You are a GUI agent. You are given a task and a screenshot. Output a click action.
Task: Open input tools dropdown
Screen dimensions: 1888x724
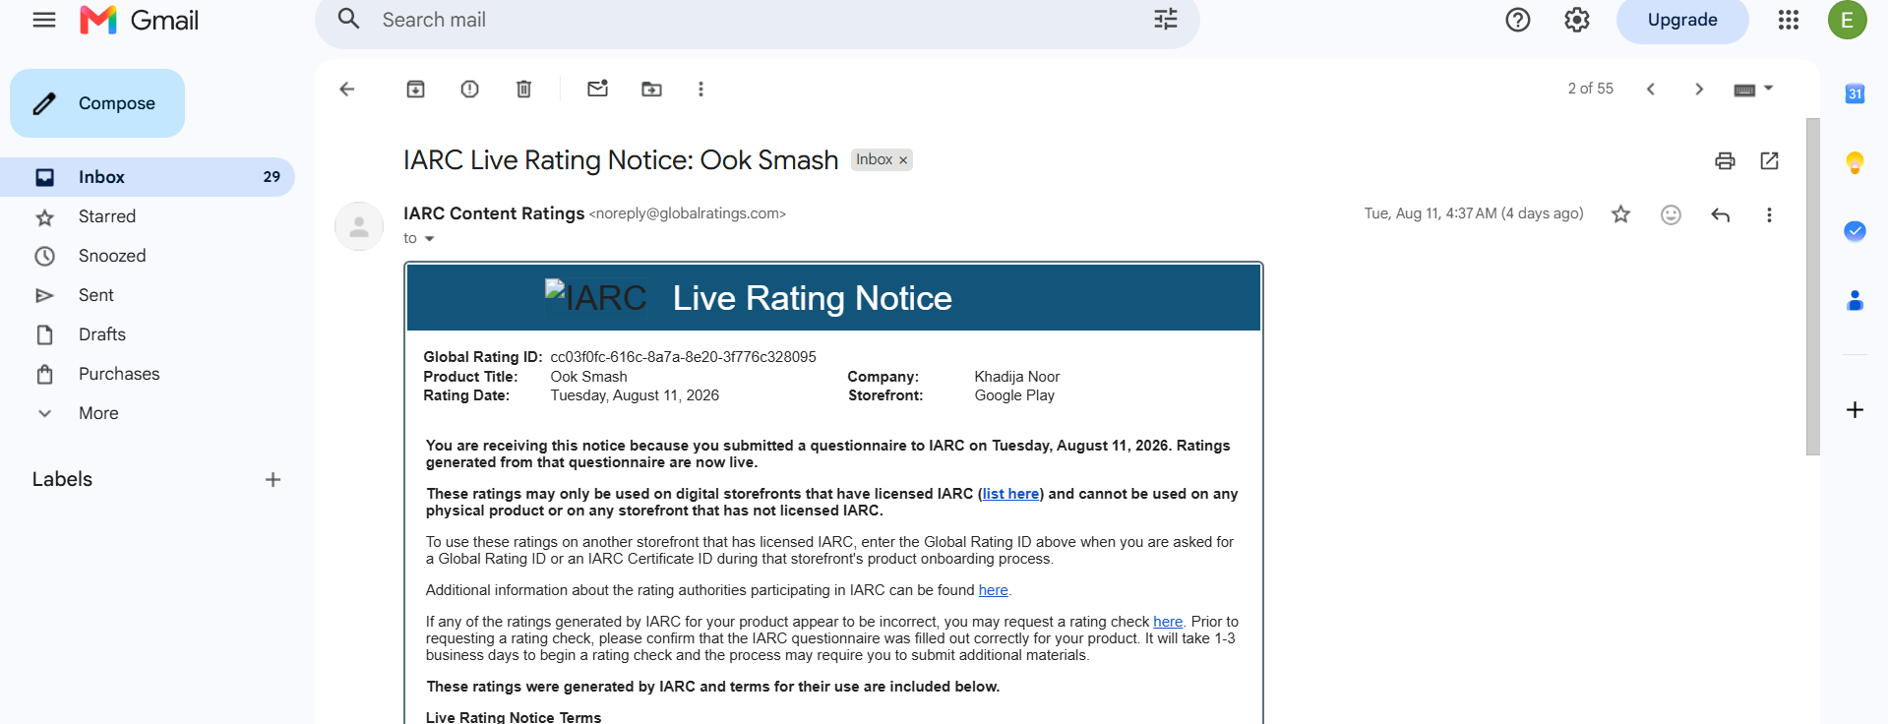tap(1753, 90)
